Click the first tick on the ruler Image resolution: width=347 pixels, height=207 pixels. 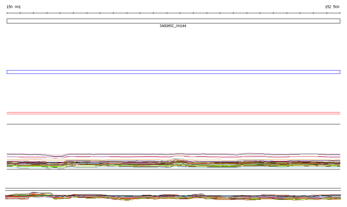click(x=7, y=13)
